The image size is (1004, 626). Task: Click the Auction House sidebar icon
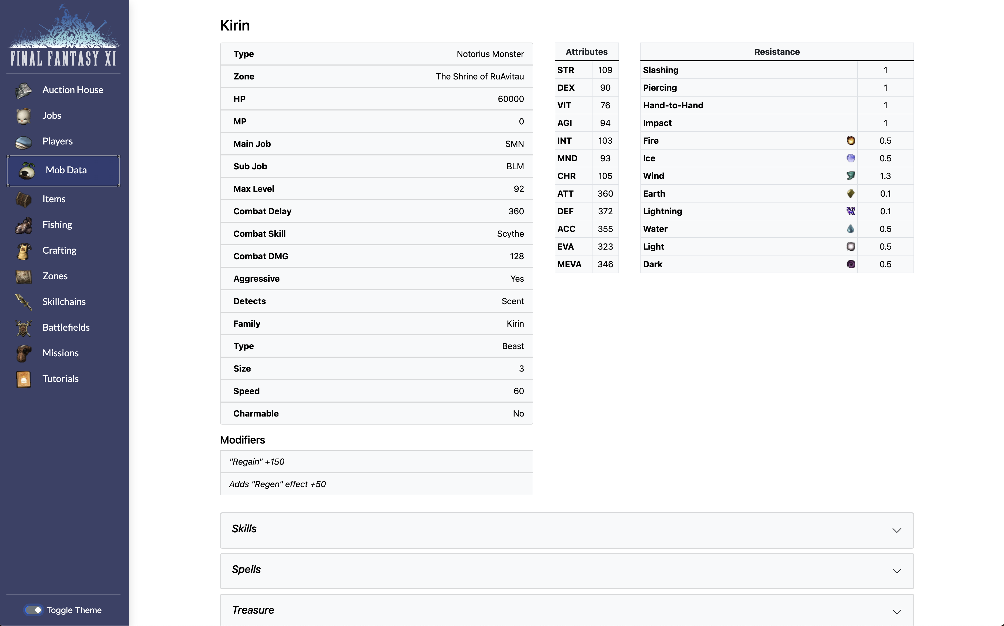pos(24,90)
